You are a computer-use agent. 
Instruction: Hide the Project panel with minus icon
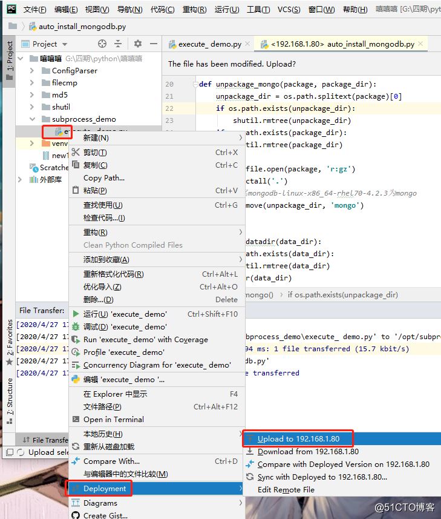153,44
